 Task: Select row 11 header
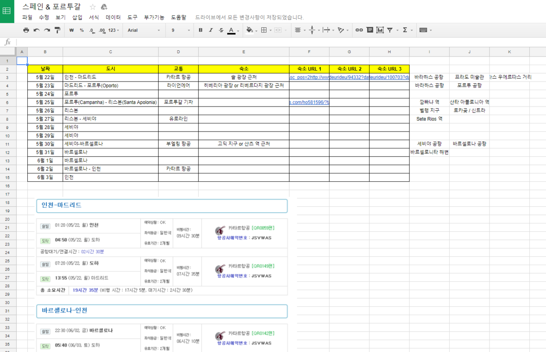(x=8, y=144)
